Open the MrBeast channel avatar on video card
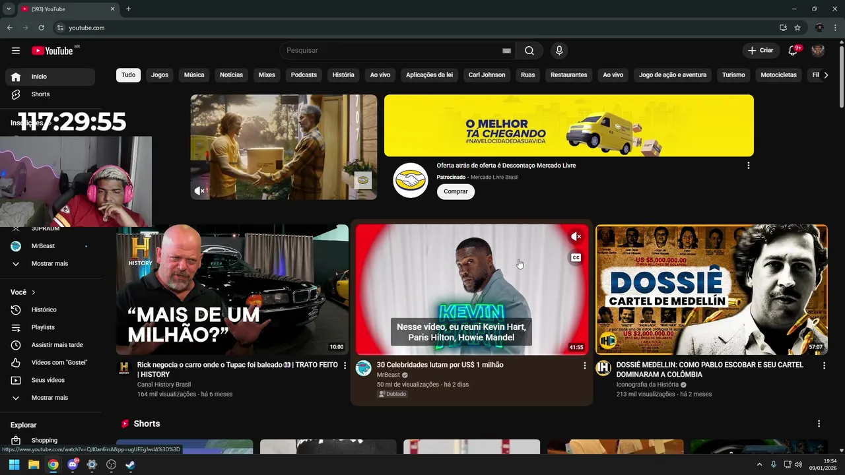Image resolution: width=845 pixels, height=475 pixels. (364, 368)
